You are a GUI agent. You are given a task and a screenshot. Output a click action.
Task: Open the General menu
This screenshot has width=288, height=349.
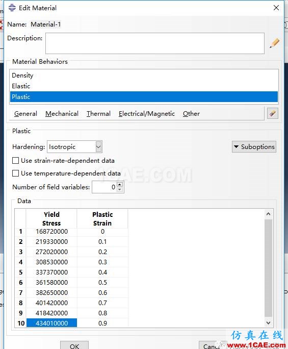[25, 114]
